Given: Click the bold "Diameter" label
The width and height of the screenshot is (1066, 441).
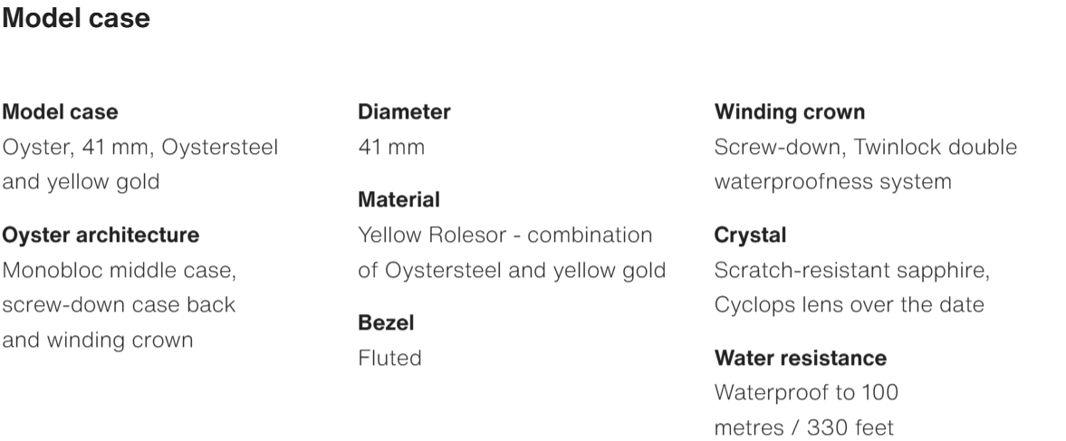Looking at the screenshot, I should [x=404, y=112].
